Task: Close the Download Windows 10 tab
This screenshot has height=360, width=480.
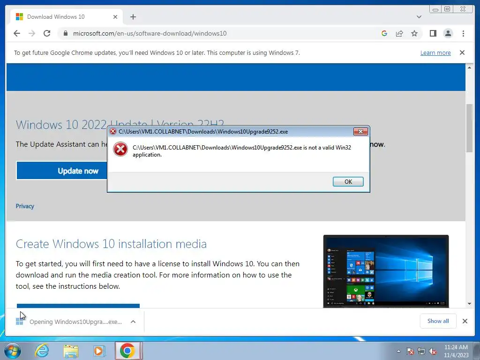Action: pos(115,17)
